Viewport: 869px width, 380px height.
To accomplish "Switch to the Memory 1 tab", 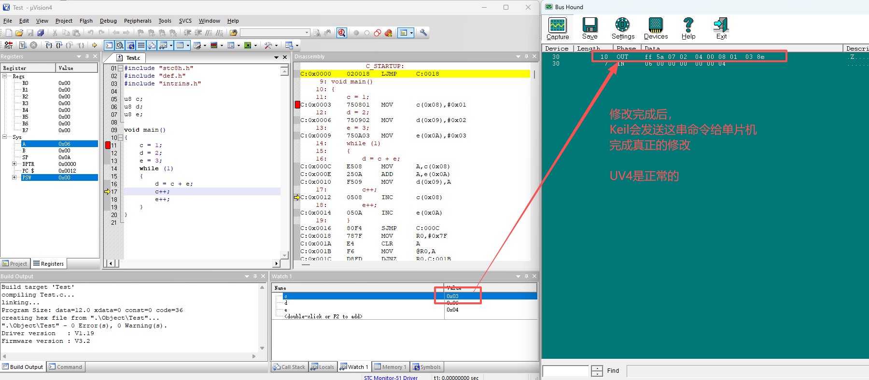I will (390, 367).
